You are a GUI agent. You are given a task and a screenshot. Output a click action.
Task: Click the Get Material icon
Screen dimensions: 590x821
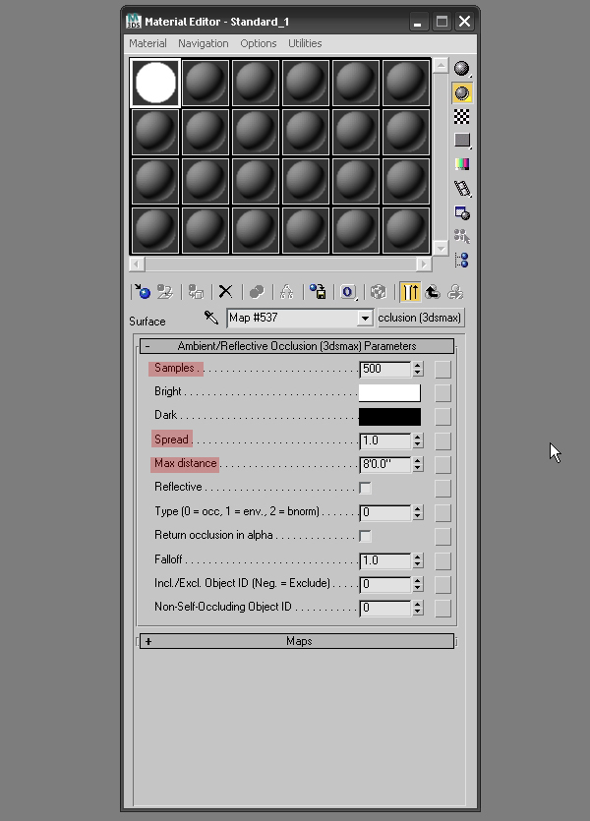coord(144,292)
